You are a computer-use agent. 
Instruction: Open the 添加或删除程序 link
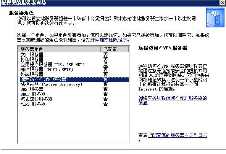[111, 40]
